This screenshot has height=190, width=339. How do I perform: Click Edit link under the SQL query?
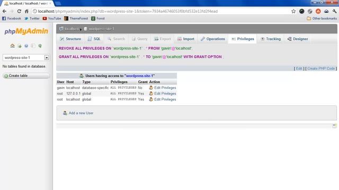299,69
